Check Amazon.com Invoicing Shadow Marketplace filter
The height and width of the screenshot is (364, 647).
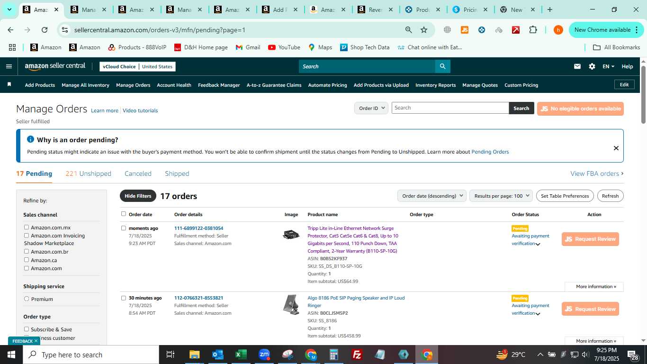click(27, 236)
